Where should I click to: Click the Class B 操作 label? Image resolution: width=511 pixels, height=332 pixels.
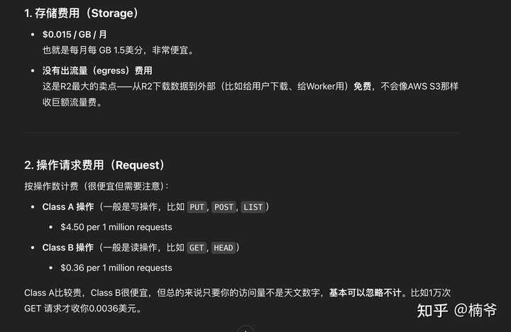coord(68,248)
